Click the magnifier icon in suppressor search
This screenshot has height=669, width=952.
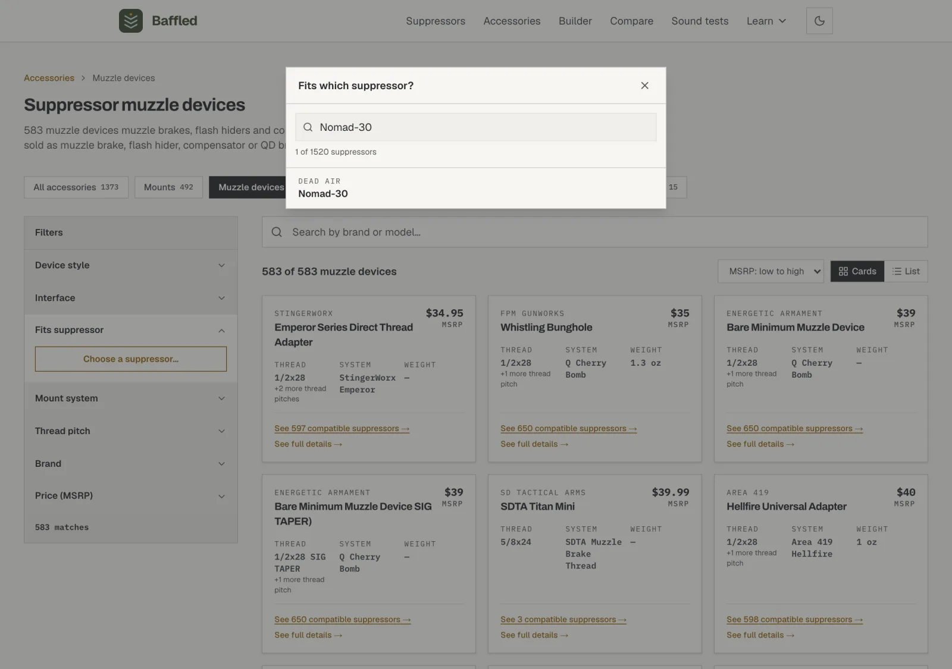308,127
